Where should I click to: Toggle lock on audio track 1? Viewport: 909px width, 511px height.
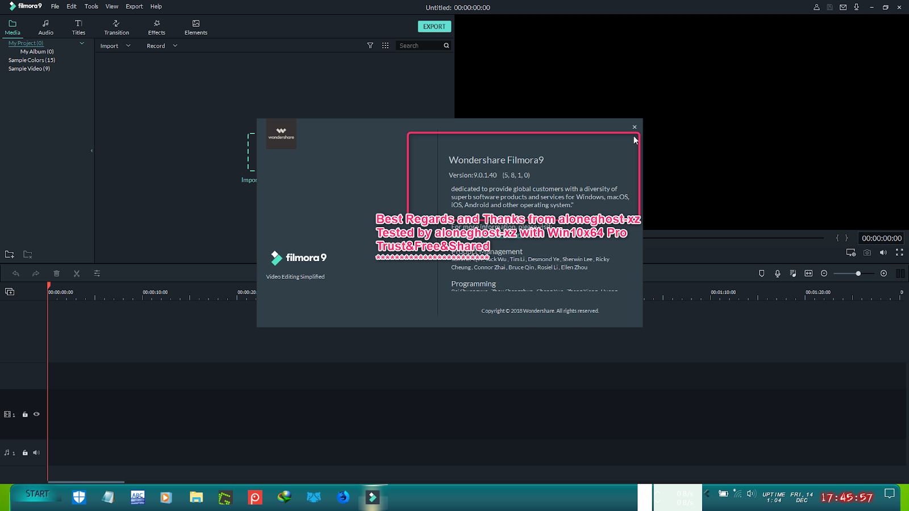point(25,453)
